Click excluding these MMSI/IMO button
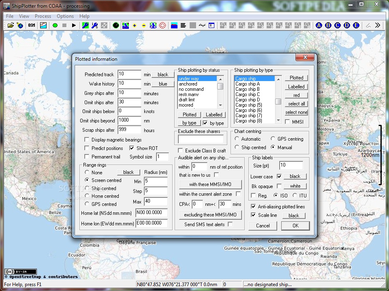This screenshot has height=291, width=389. pyautogui.click(x=210, y=214)
